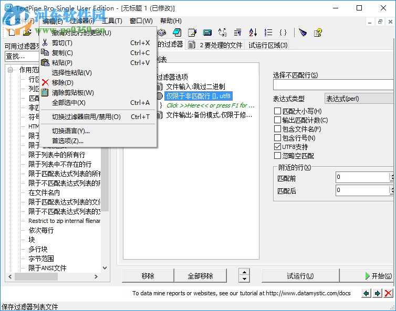Click the green back arrow in tip bar
The height and width of the screenshot is (311, 396).
tap(366, 293)
